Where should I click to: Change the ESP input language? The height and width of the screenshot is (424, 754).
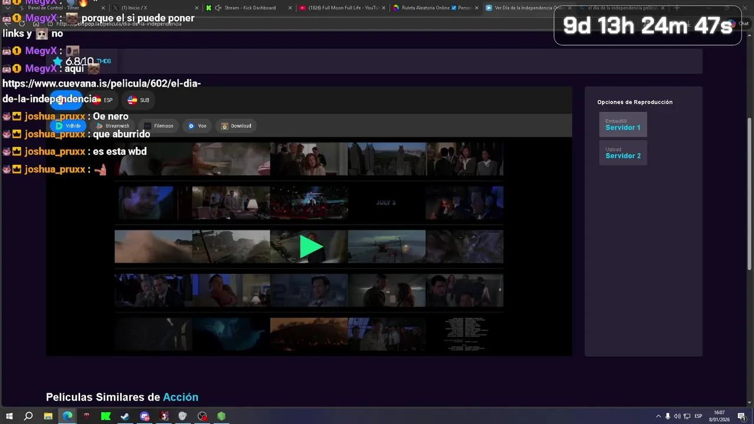(699, 416)
